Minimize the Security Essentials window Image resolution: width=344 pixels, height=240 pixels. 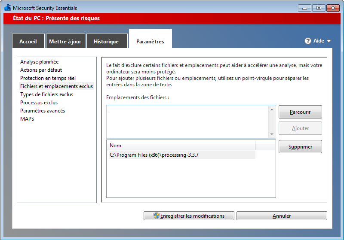pos(304,8)
